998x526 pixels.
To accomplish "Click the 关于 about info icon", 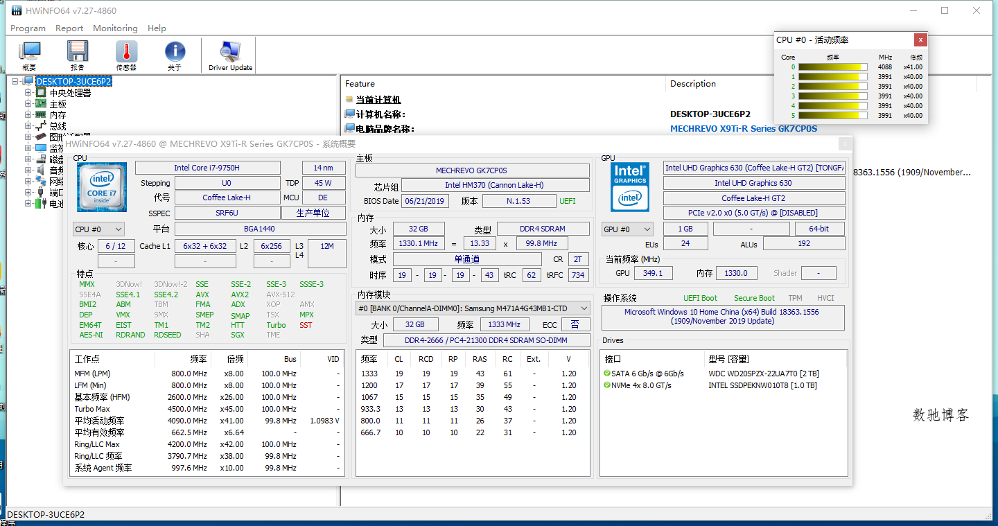I will coord(175,52).
